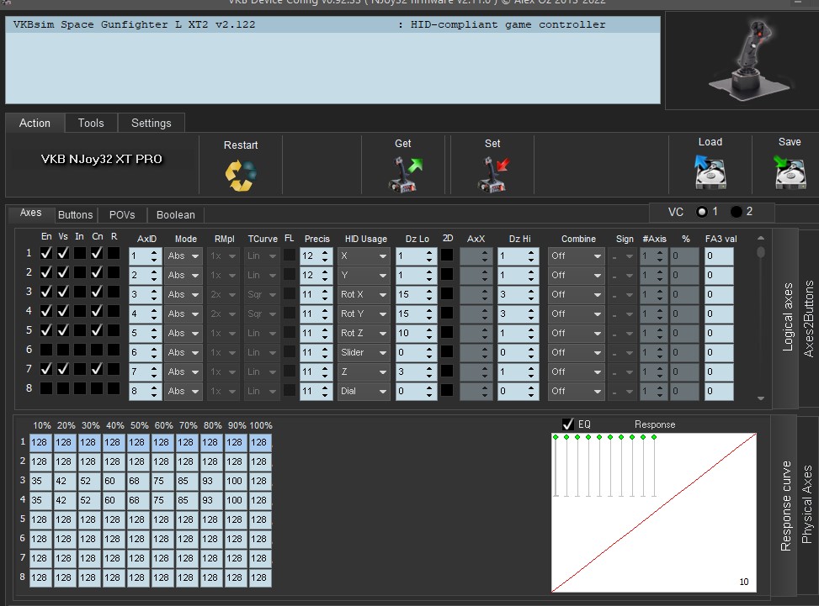The width and height of the screenshot is (819, 606).
Task: Click the 10% curve cell for row 3
Action: pos(41,481)
